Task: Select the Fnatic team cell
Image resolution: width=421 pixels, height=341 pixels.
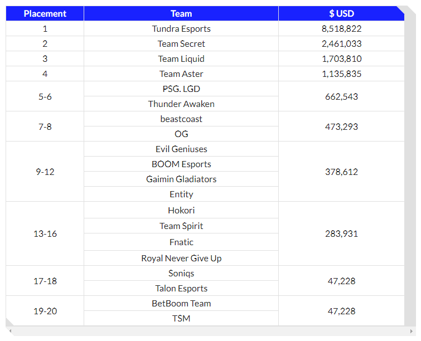Action: pyautogui.click(x=181, y=242)
